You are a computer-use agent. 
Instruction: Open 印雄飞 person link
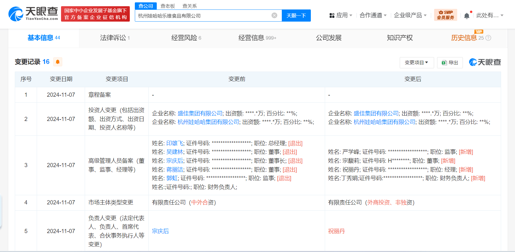point(175,143)
